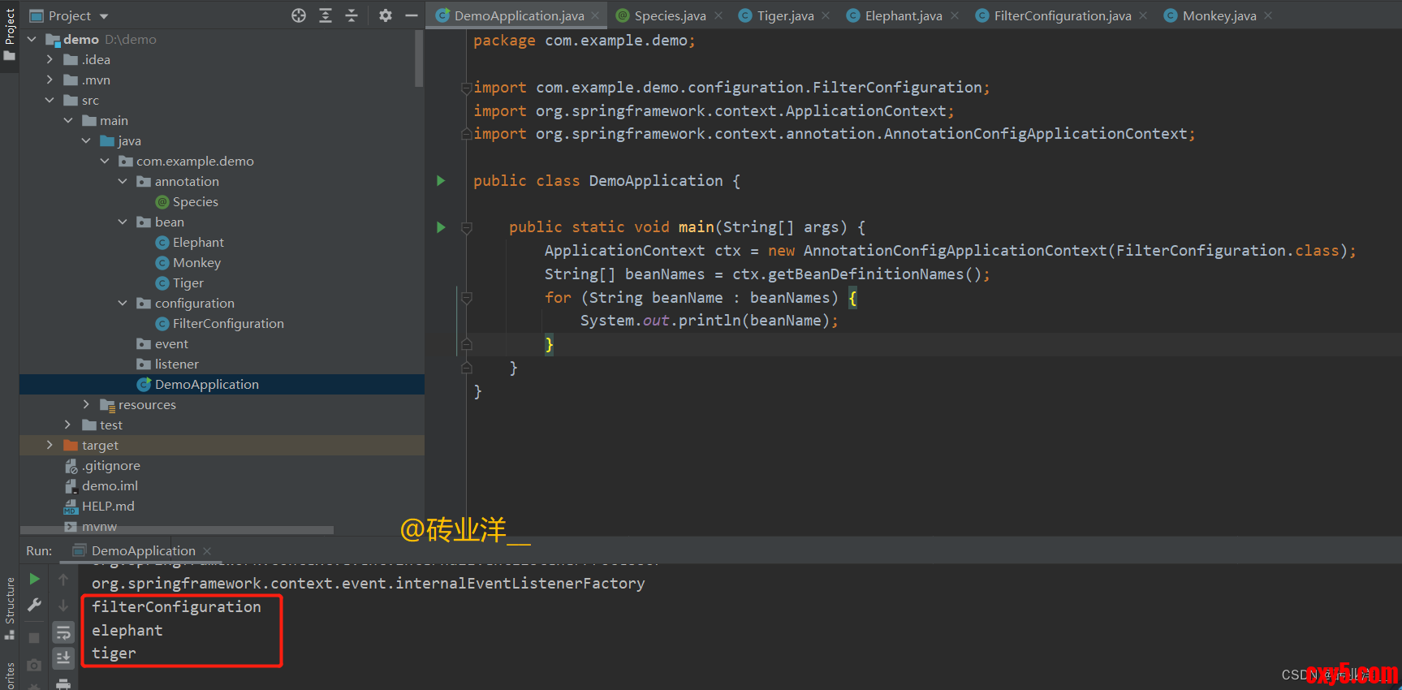Select the Elephant class in project tree
This screenshot has width=1402, height=690.
coord(198,242)
